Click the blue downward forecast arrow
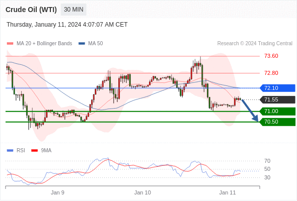This screenshot has width=297, height=201. coord(250,111)
